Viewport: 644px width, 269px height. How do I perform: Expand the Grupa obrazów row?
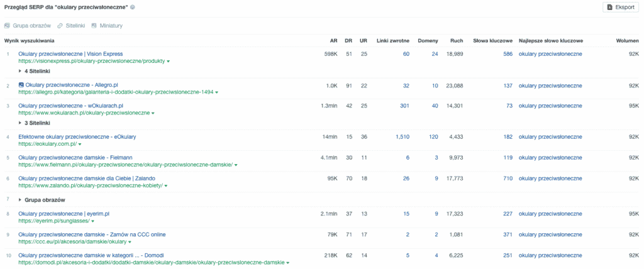[x=42, y=200]
